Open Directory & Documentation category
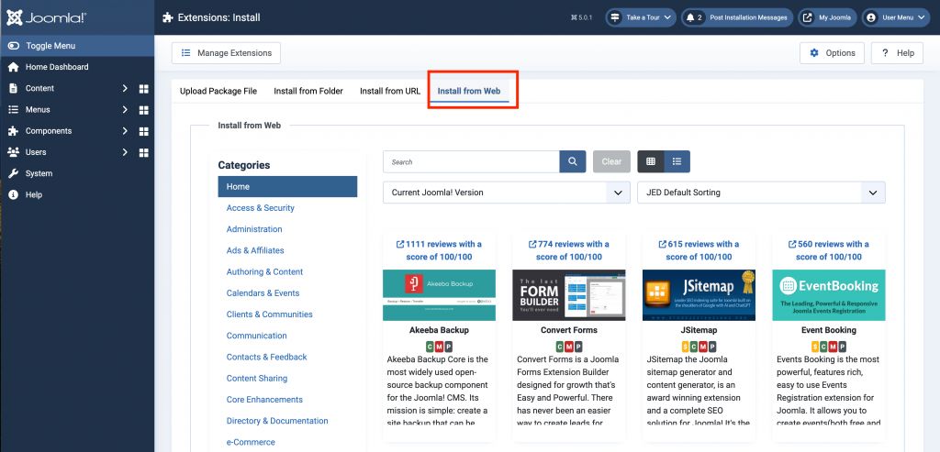The height and width of the screenshot is (452, 940). point(277,421)
